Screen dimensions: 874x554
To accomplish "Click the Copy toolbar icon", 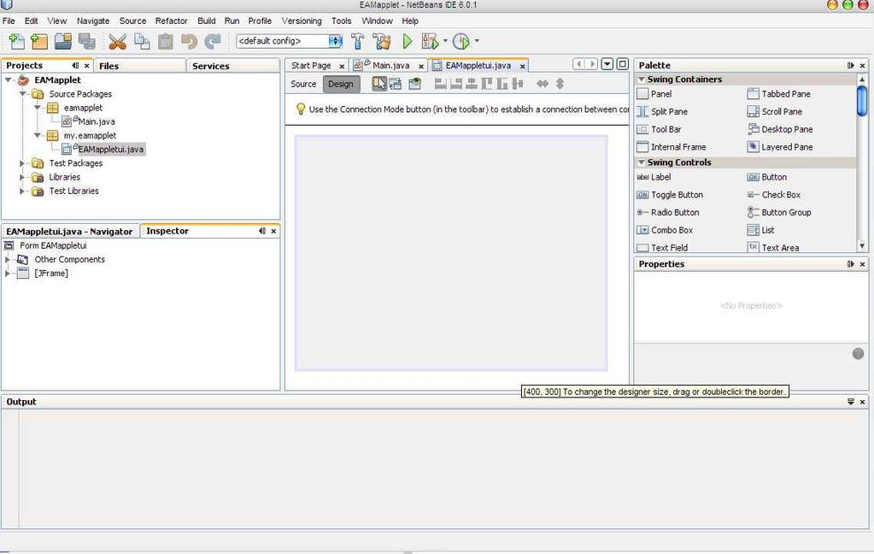I will point(142,41).
